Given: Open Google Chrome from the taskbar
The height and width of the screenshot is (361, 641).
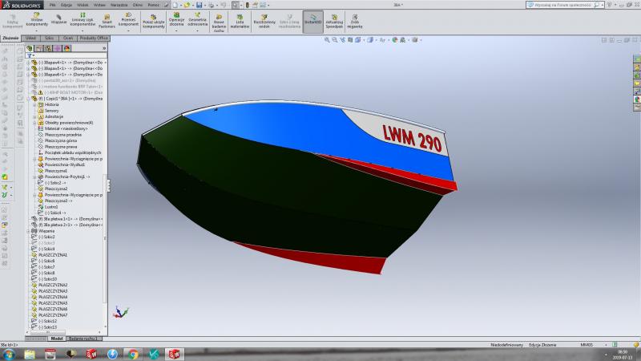Looking at the screenshot, I should (x=133, y=354).
